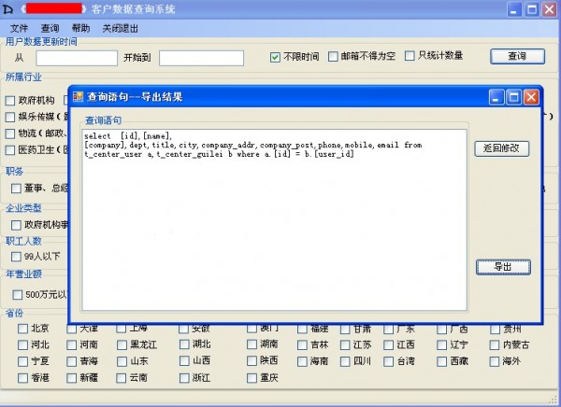Select the 西藏 province checkbox
Image resolution: width=561 pixels, height=407 pixels.
point(442,361)
